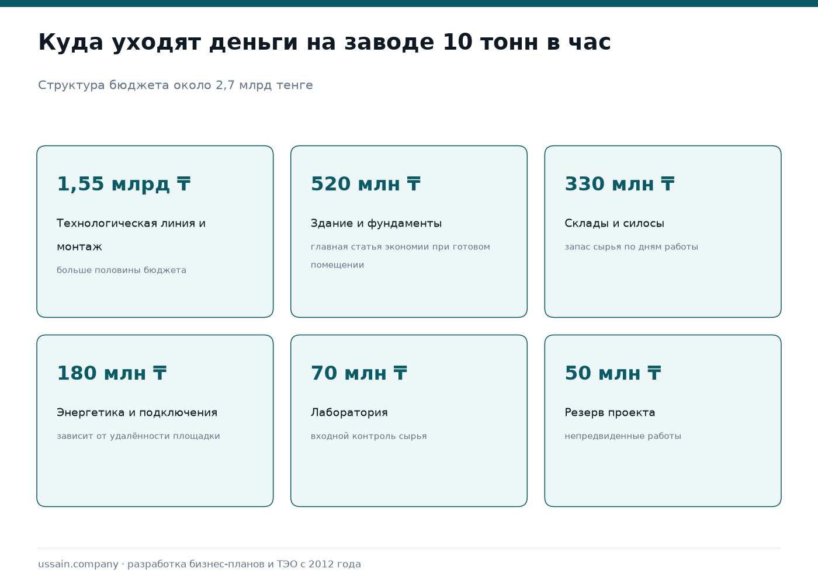Select the label "Резерв проекта"

(x=610, y=412)
